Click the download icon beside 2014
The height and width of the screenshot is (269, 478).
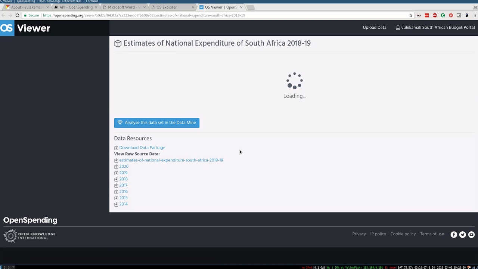point(116,204)
